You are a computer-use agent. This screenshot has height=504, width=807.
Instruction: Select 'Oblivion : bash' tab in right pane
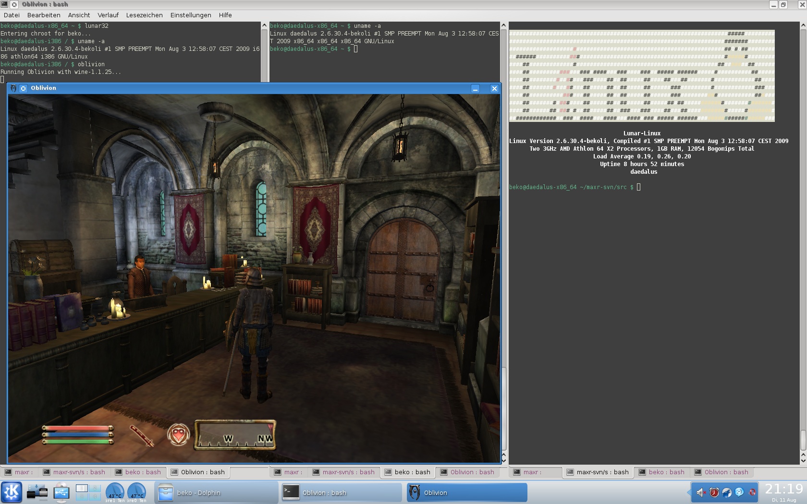click(x=722, y=472)
